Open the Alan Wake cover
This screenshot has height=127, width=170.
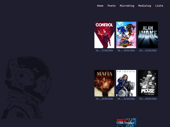coord(148,35)
